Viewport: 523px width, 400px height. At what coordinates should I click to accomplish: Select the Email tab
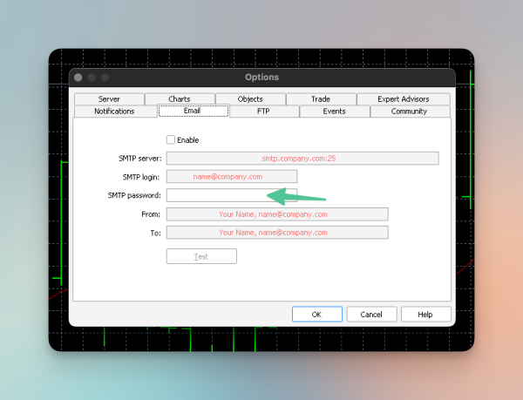(x=193, y=112)
